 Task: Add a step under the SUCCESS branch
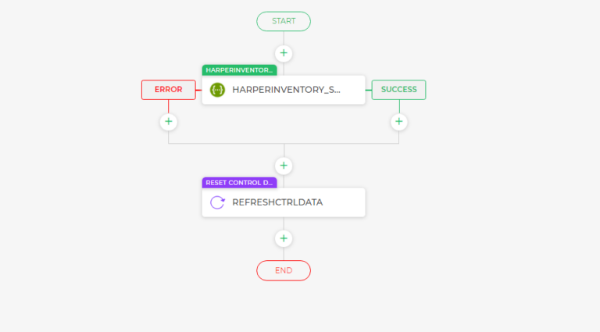[398, 122]
